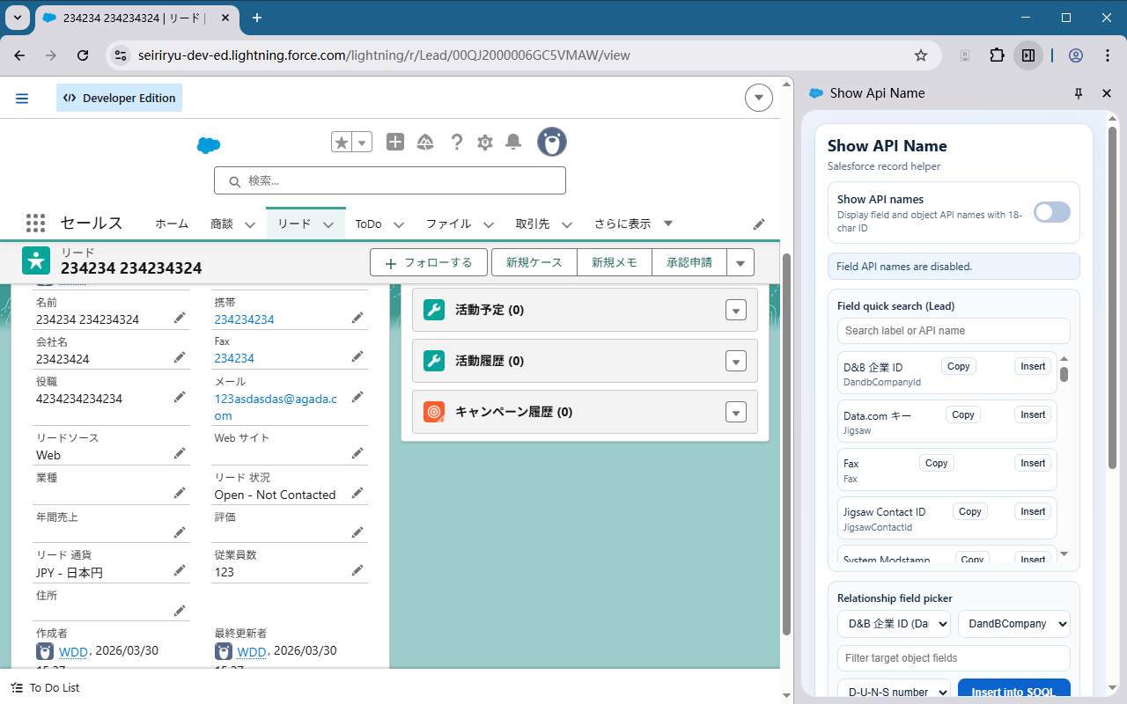Focus the Salesforce 検索 search box
This screenshot has width=1127, height=704.
tap(389, 180)
